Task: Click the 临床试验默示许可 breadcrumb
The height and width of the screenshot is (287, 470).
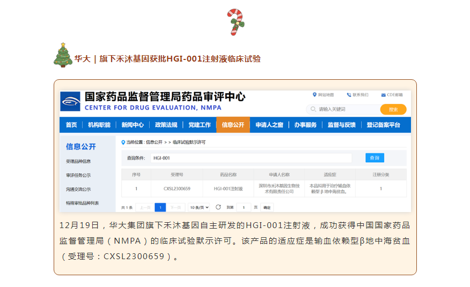Action: click(189, 142)
